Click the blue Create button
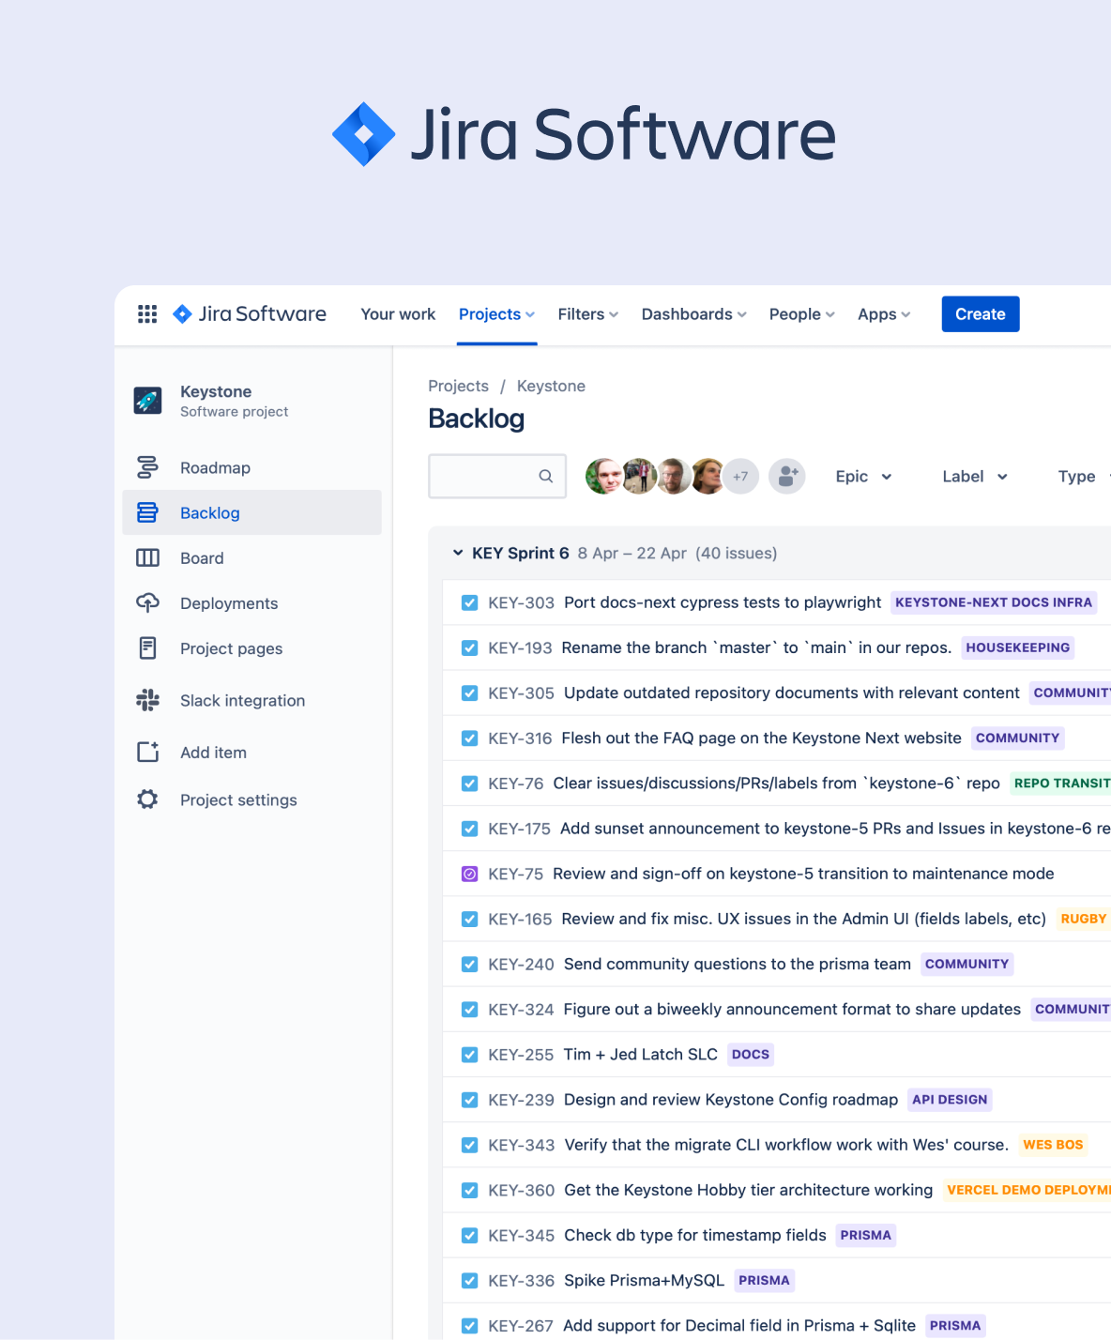 click(980, 314)
